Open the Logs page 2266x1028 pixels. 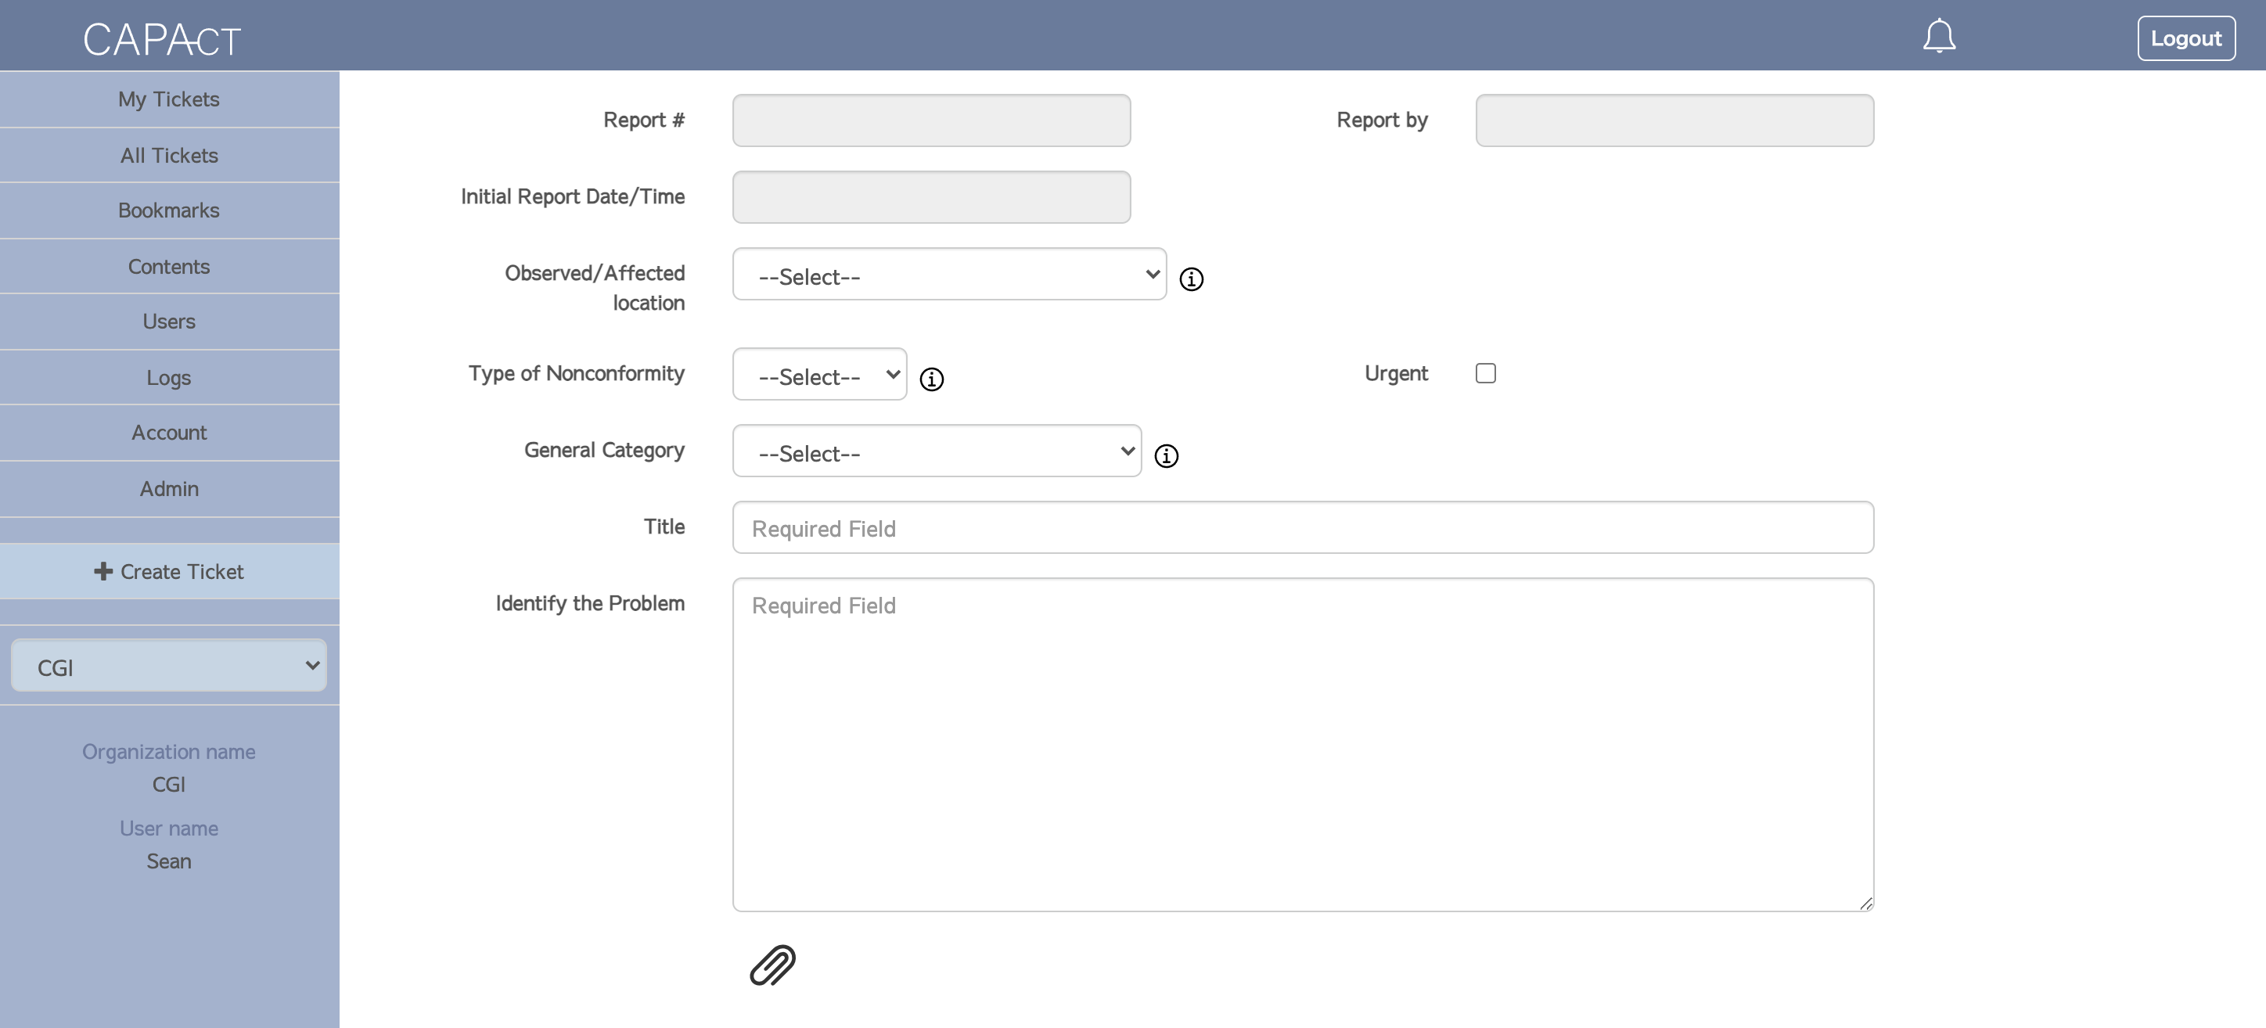click(169, 378)
